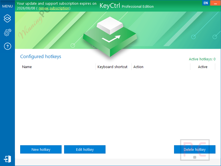
Task: Open settings via the gears icon
Action: (x=7, y=32)
